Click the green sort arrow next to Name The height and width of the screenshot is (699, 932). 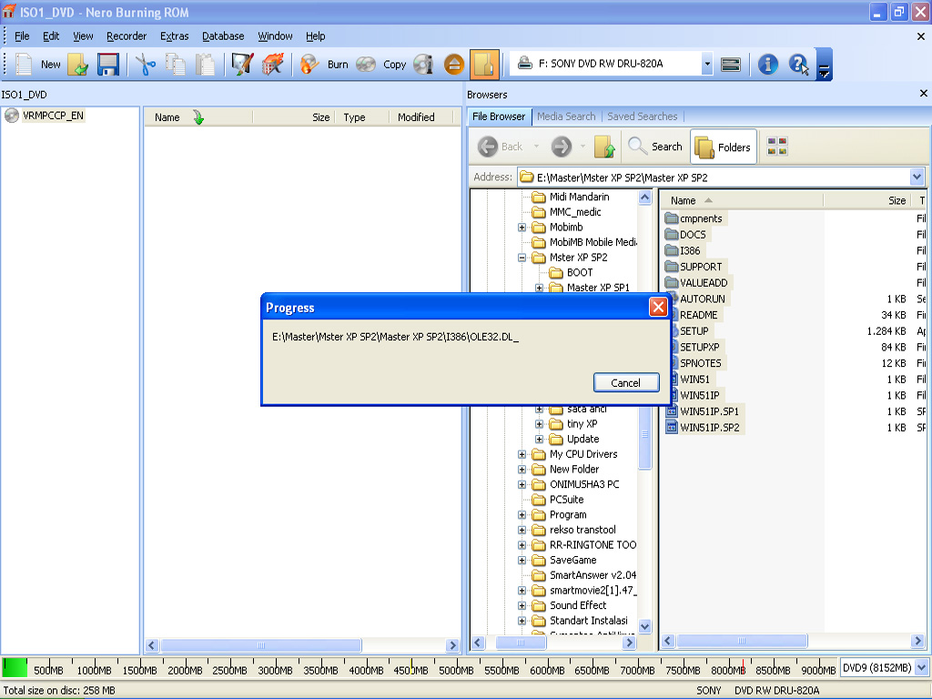[x=198, y=117]
